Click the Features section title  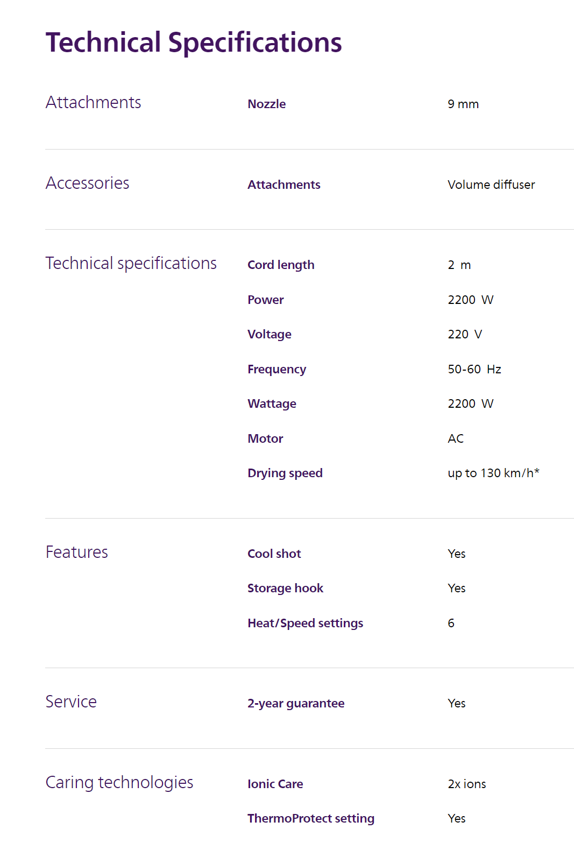[76, 552]
